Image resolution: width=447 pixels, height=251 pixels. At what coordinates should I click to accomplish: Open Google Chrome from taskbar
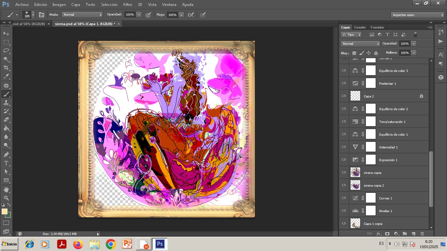[x=111, y=244]
